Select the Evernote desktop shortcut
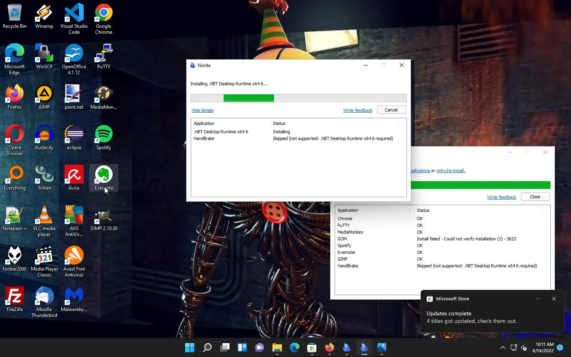The width and height of the screenshot is (571, 357). (103, 178)
